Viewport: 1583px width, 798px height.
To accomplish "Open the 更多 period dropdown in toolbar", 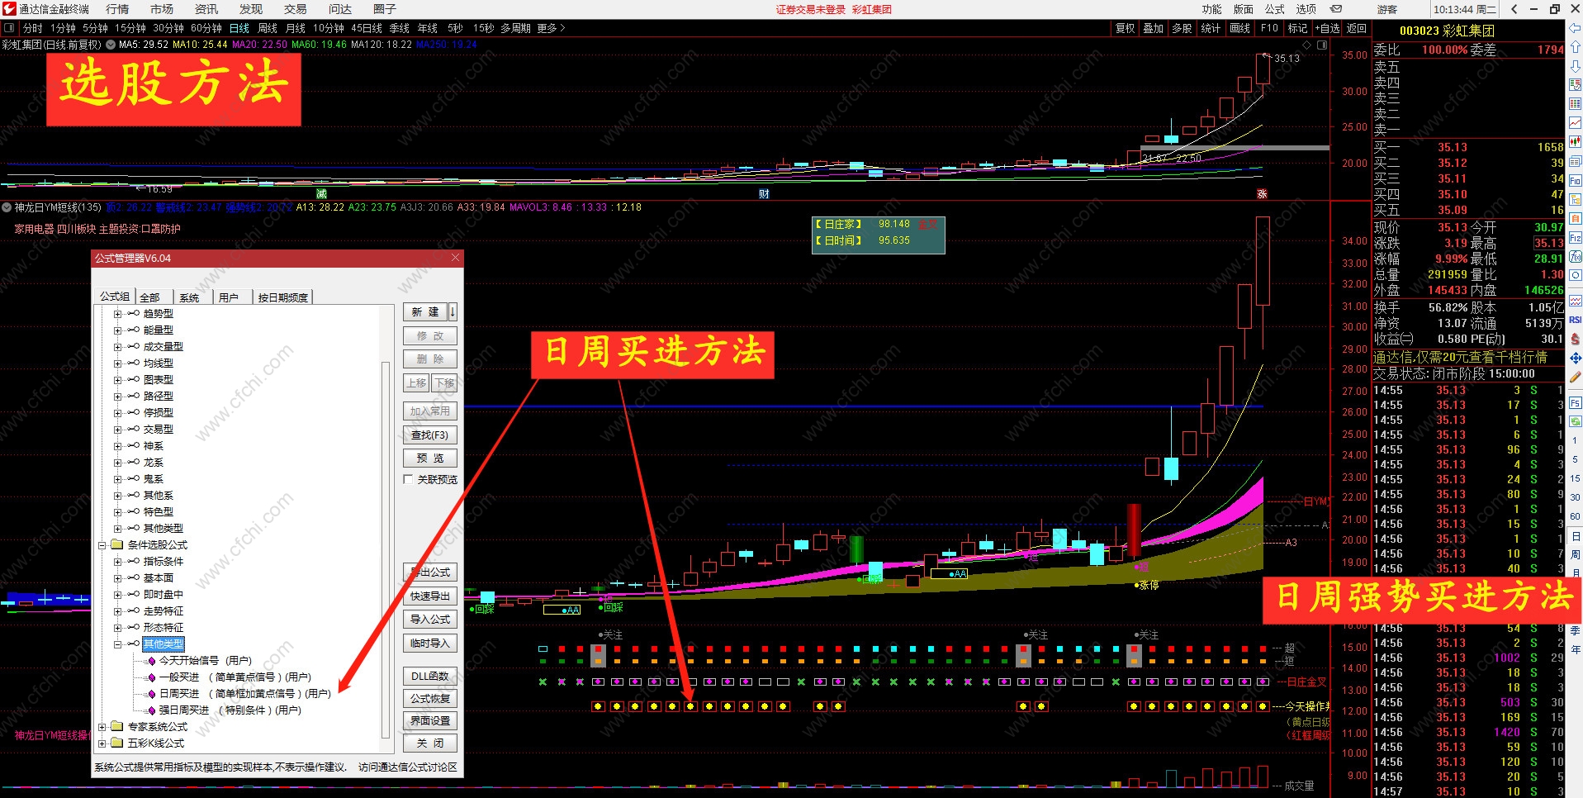I will coord(551,28).
